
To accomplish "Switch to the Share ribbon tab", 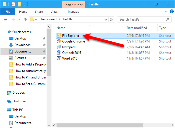I will pyautogui.click(x=39, y=12).
